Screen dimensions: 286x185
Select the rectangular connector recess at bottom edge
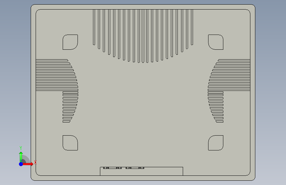click(142, 172)
